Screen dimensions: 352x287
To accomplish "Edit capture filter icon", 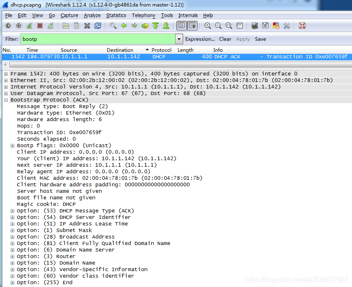I will coord(255,26).
